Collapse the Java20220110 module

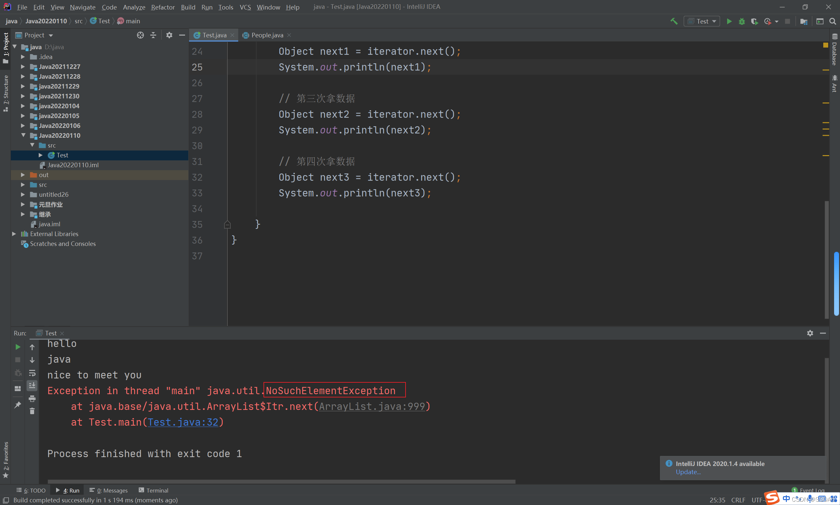23,135
